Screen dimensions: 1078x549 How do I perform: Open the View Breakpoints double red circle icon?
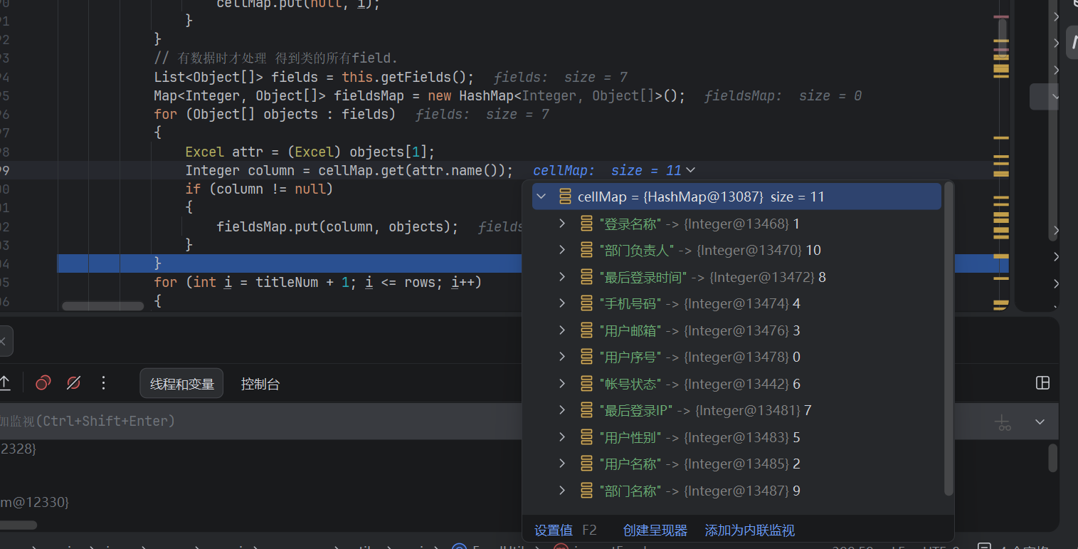(43, 383)
